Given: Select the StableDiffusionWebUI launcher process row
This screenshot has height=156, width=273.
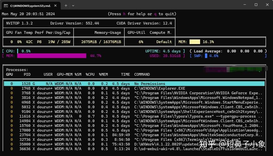Looking at the screenshot, I should point(134,149).
